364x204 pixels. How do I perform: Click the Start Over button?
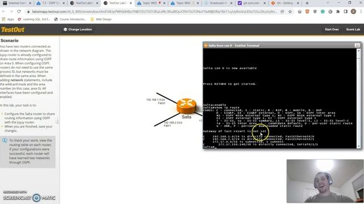tap(332, 29)
